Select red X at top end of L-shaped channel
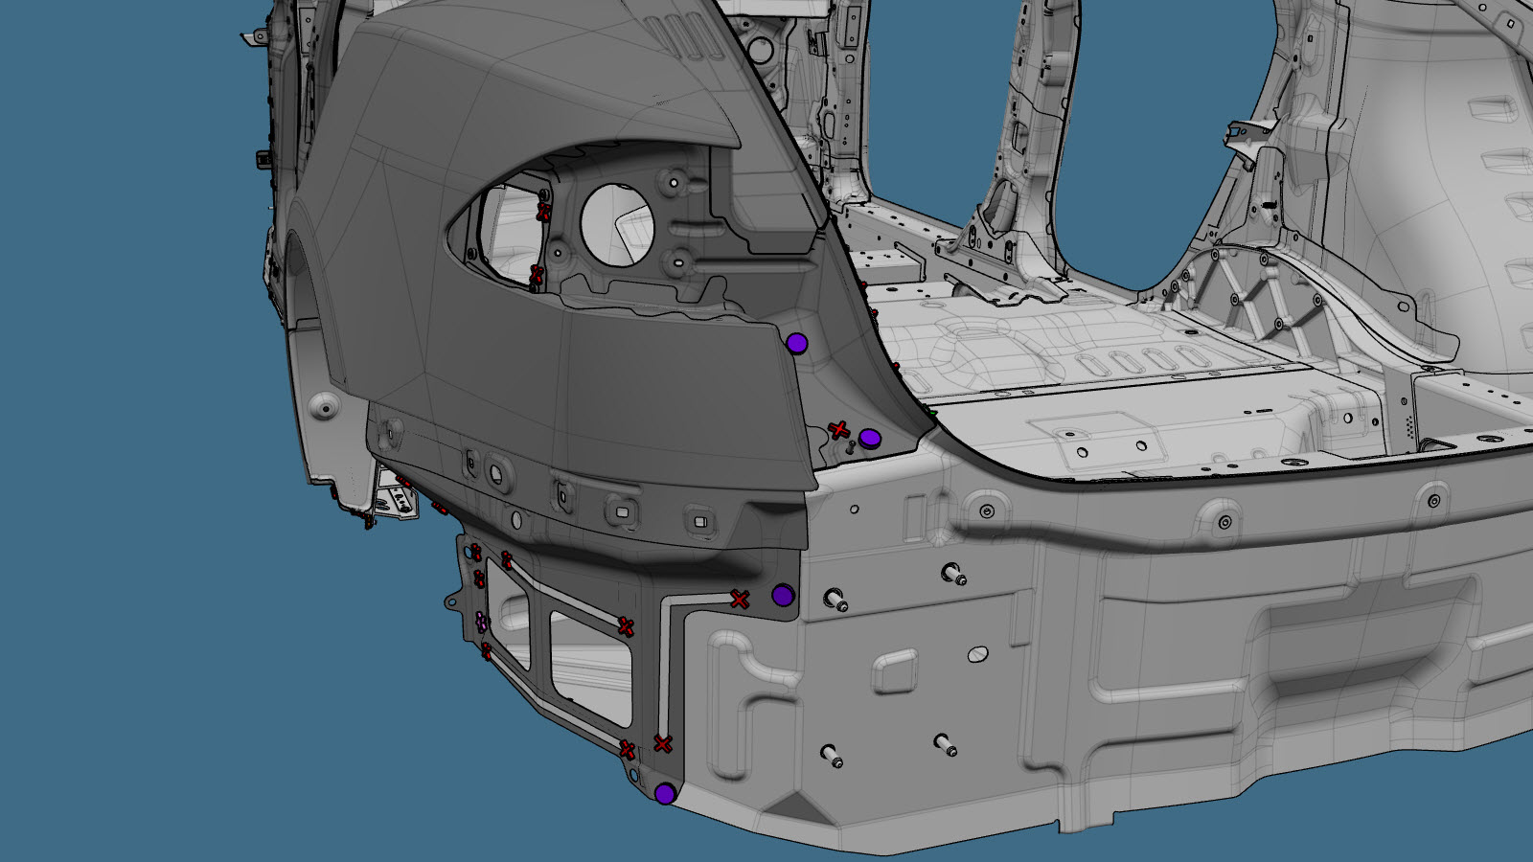 pyautogui.click(x=739, y=600)
